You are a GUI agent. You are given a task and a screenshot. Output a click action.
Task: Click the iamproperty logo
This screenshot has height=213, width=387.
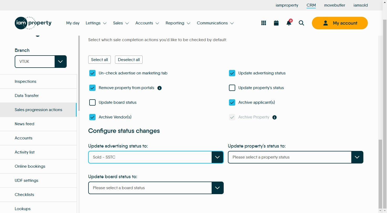pyautogui.click(x=33, y=23)
